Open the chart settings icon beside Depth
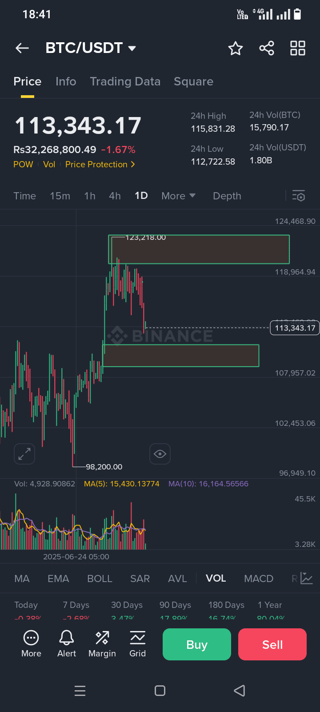320x712 pixels. 299,196
